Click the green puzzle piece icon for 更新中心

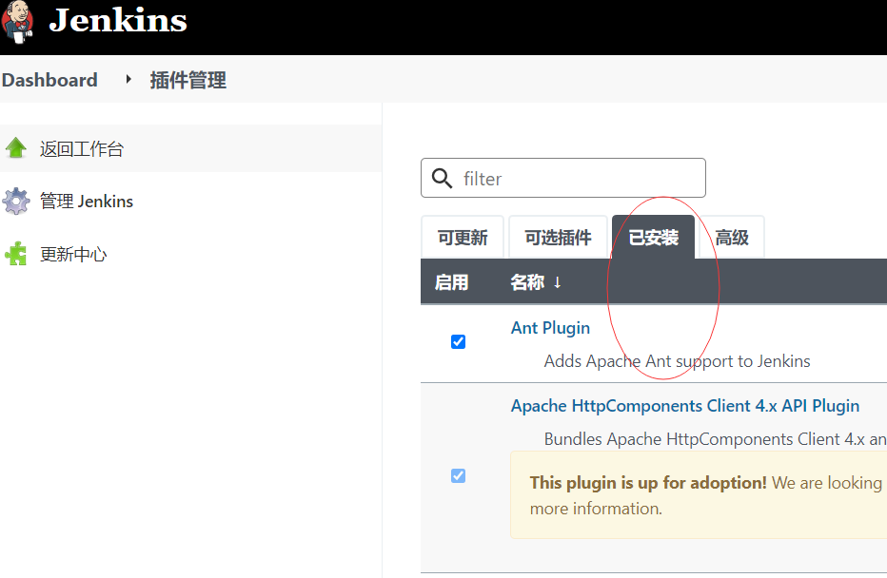(x=16, y=254)
